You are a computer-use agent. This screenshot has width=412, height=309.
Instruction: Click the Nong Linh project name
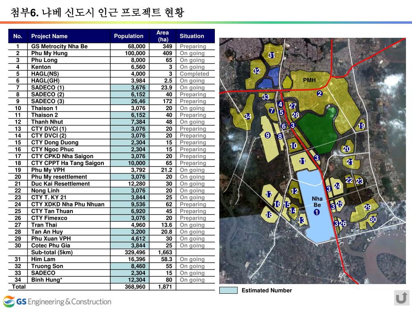point(45,190)
